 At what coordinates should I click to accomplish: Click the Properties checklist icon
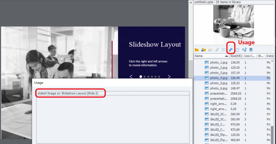tap(224, 50)
